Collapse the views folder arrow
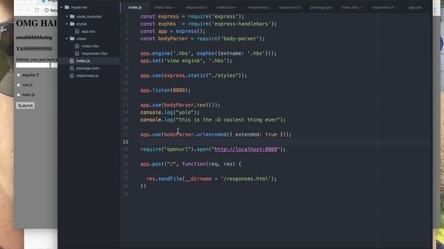This screenshot has height=249, width=444. 67,39
